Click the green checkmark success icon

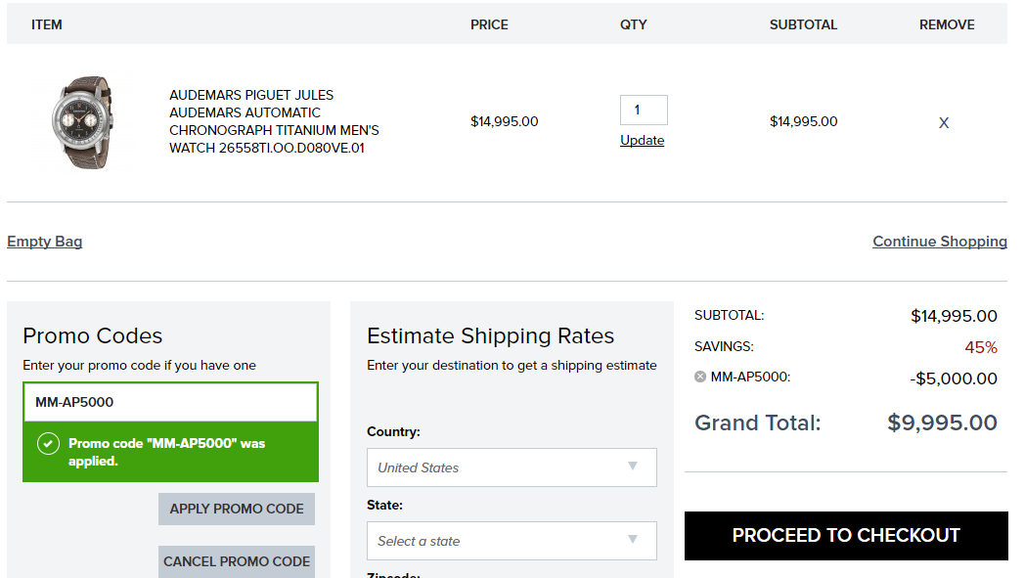click(x=48, y=444)
